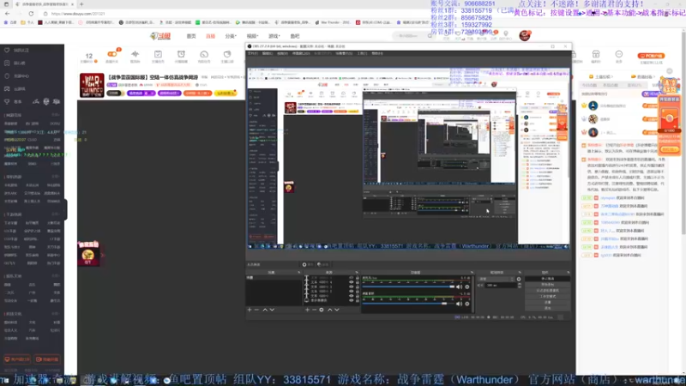Open OBS 编辑(E) menu
The height and width of the screenshot is (386, 686).
point(268,53)
